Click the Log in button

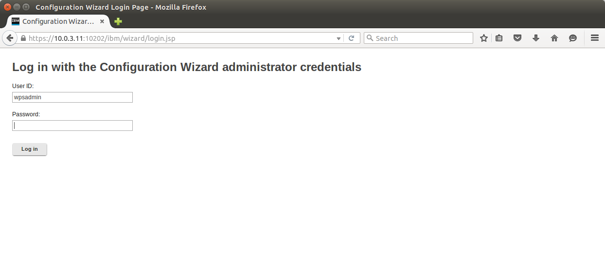(30, 149)
